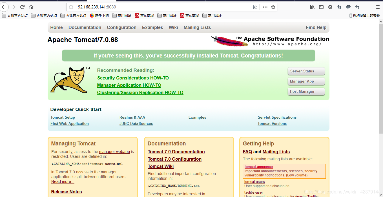Open Clustering/Session Replication HOW-TO link
Image resolution: width=383 pixels, height=197 pixels.
click(x=140, y=92)
